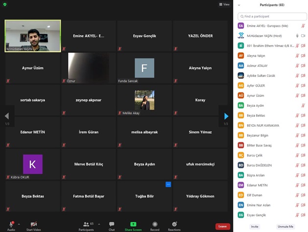The image size is (308, 232).
Task: Click camera icon for M.Hüdazan YAŞIN host
Action: coord(303,36)
